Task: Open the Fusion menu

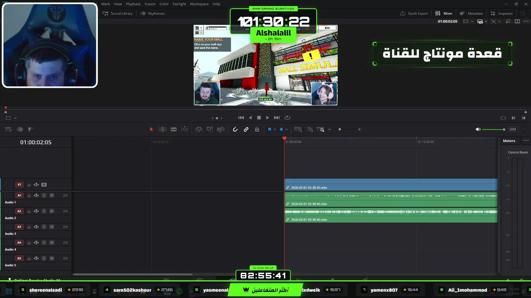Action: point(150,4)
